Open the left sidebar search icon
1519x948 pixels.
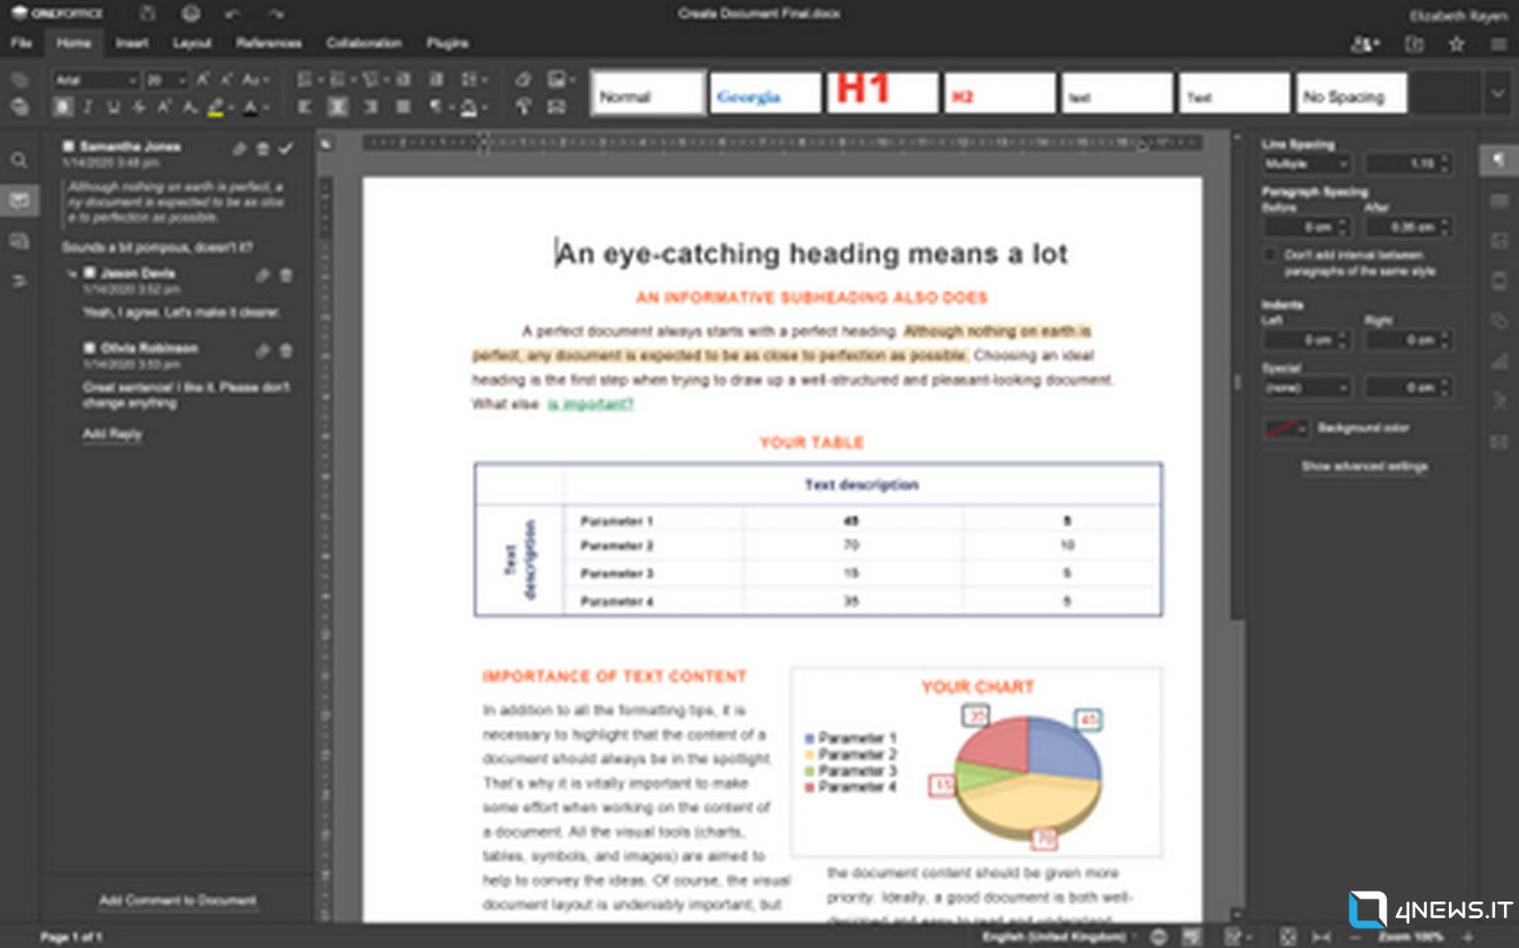20,159
